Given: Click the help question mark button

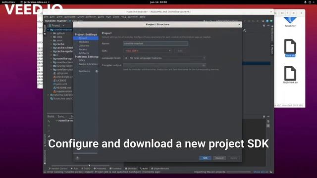Looking at the screenshot, I should click(x=77, y=158).
